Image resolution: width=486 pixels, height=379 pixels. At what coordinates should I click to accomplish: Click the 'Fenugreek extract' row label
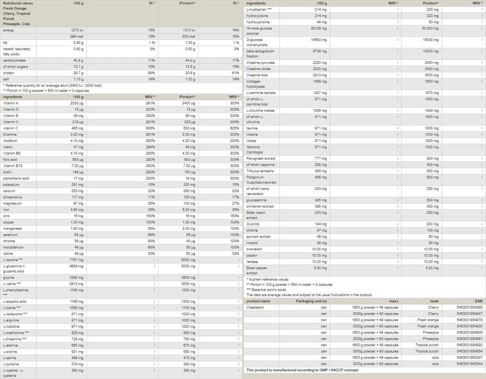pyautogui.click(x=261, y=159)
